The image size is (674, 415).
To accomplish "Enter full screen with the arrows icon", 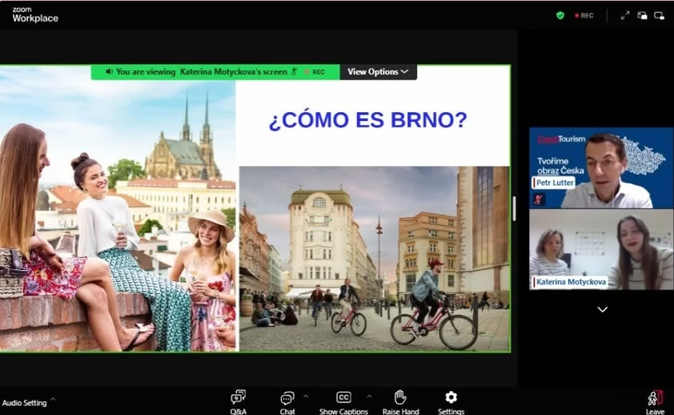I will point(625,15).
